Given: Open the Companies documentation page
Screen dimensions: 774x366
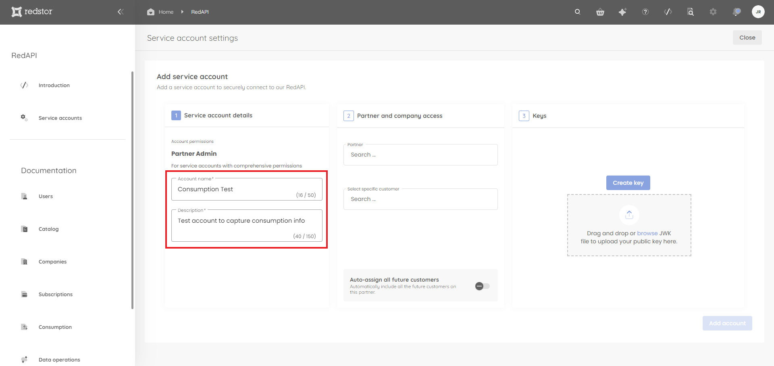Looking at the screenshot, I should point(52,261).
